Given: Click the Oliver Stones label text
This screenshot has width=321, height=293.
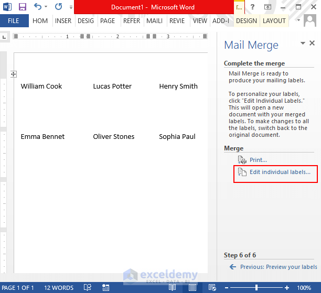Looking at the screenshot, I should pos(114,136).
